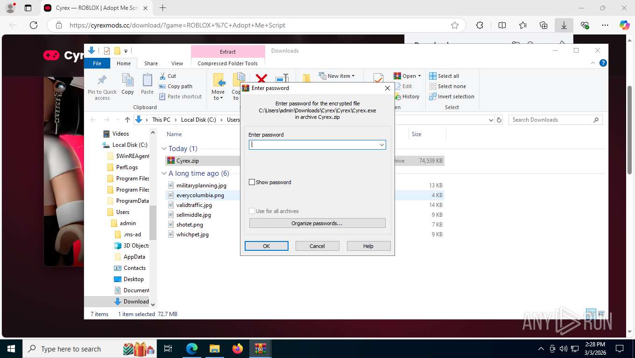The image size is (635, 358).
Task: Expand the Open button dropdown arrow
Action: tap(419, 76)
